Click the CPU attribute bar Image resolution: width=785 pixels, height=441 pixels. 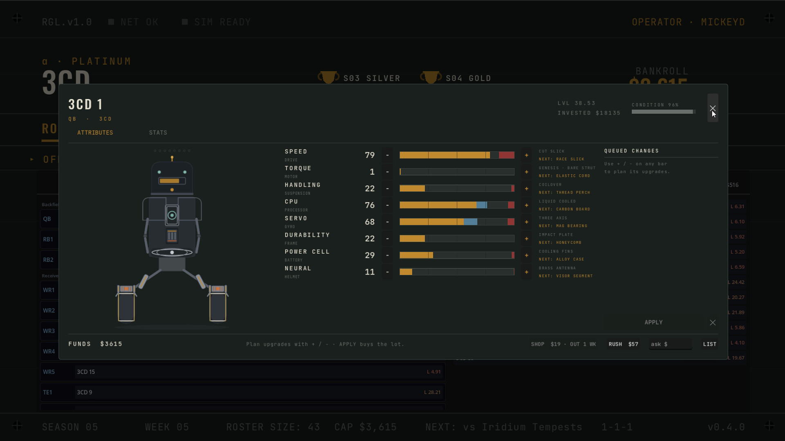coord(457,205)
